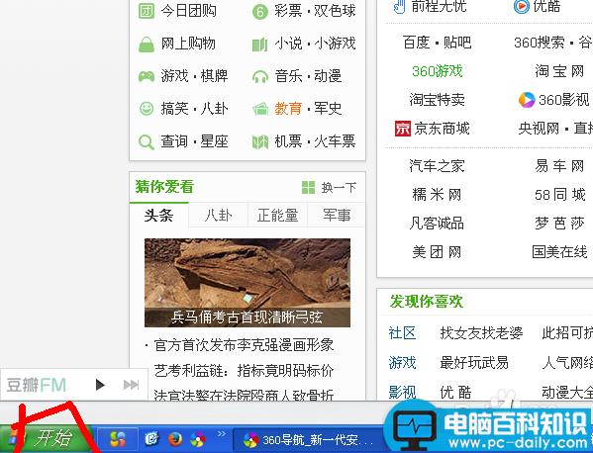Select the 头条 tab
This screenshot has width=593, height=453.
click(158, 216)
